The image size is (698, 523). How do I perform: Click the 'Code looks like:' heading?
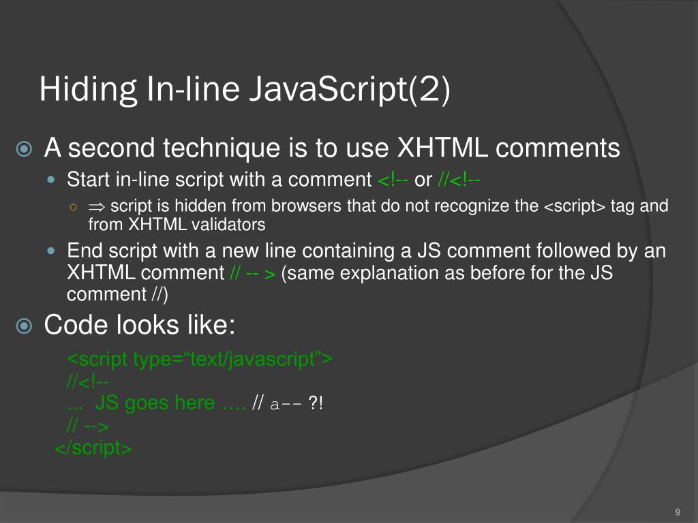139,325
